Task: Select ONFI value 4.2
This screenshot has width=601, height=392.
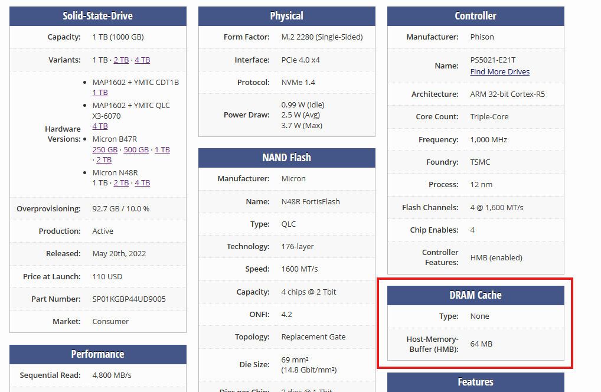Action: 287,315
